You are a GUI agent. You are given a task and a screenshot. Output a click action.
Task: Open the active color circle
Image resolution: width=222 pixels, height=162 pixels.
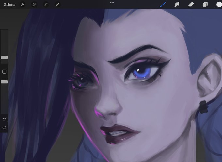219,5
